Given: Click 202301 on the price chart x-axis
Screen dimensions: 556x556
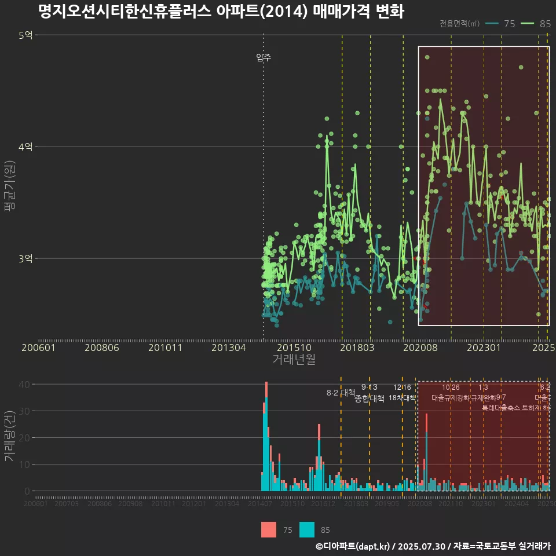Looking at the screenshot, I should 484,348.
